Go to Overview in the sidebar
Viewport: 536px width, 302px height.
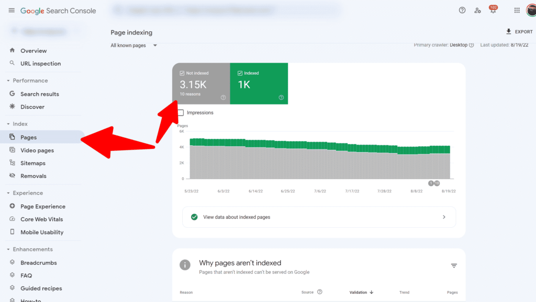pyautogui.click(x=33, y=51)
